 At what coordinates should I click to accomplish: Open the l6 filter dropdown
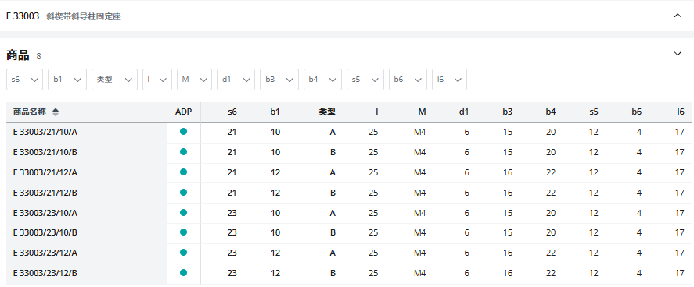point(449,80)
